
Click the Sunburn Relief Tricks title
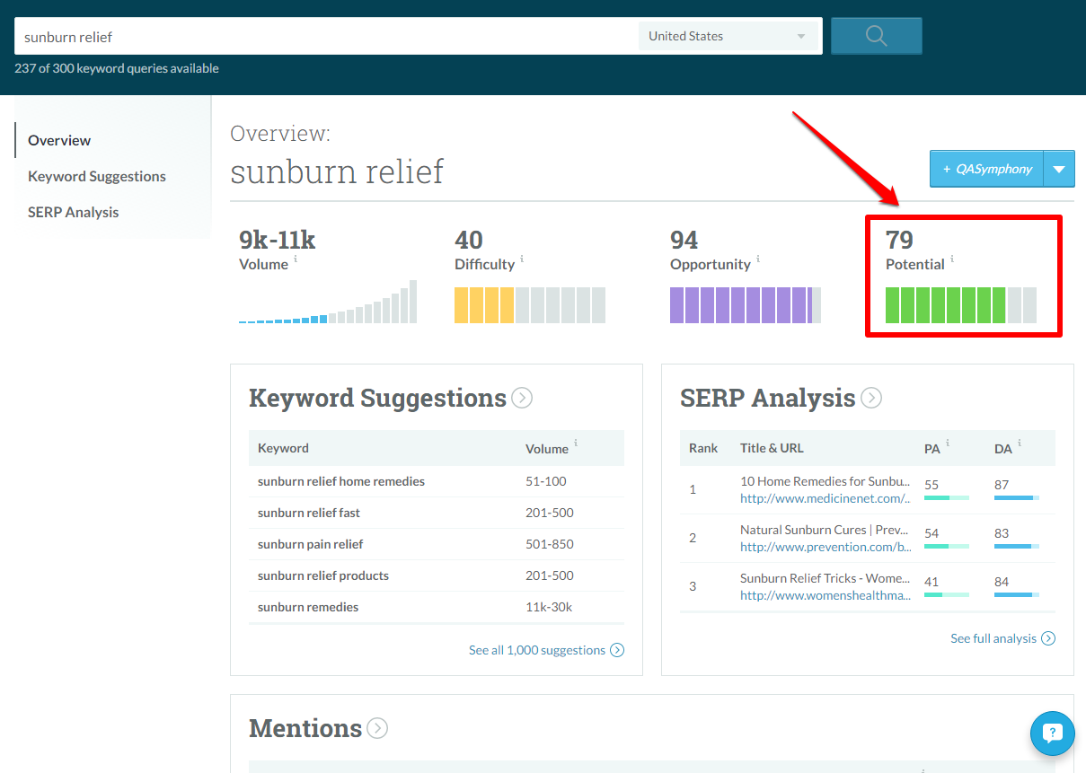[x=826, y=578]
